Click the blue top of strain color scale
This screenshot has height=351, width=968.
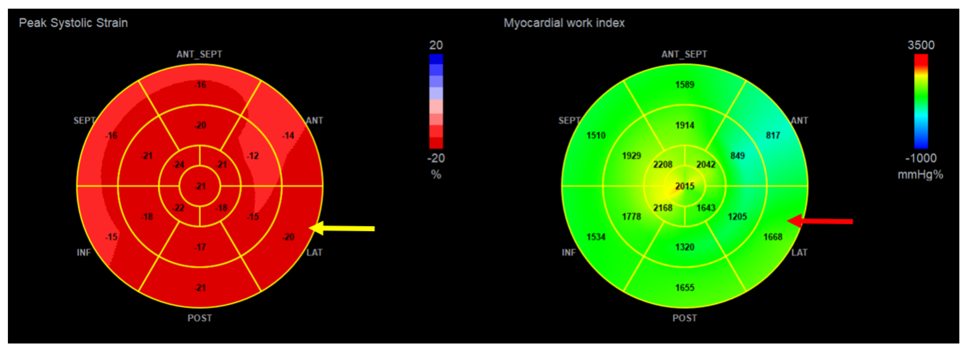point(436,59)
